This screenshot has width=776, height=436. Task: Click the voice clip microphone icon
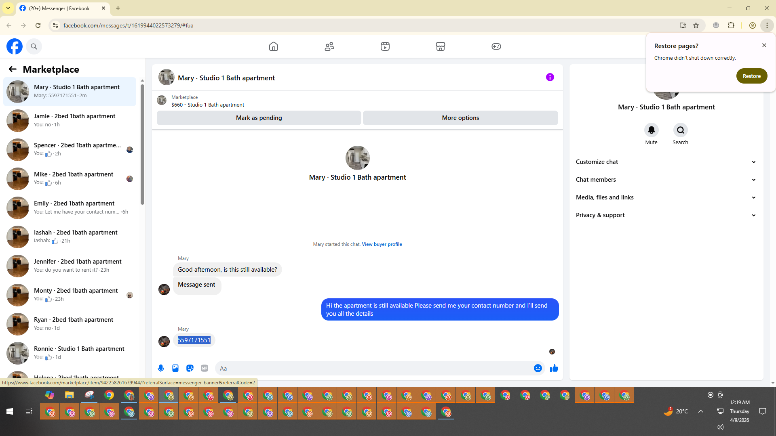click(161, 368)
